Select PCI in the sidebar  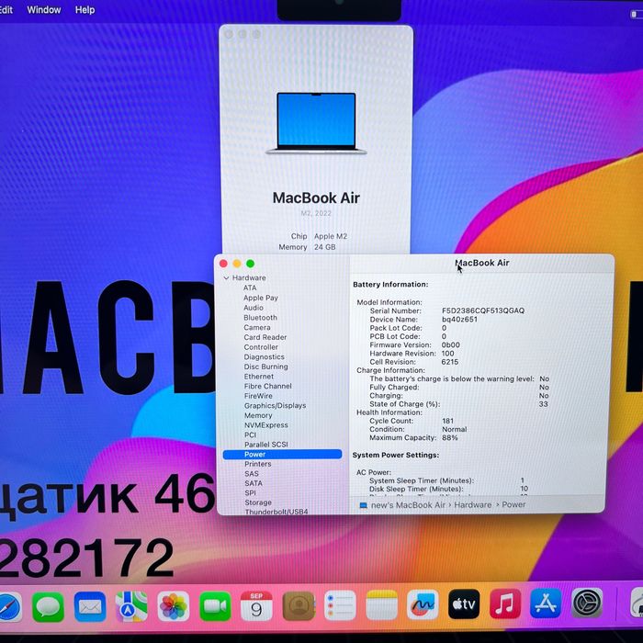click(x=250, y=434)
